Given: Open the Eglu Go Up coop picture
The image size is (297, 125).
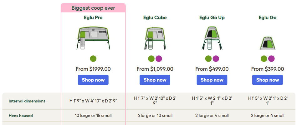Looking at the screenshot, I should (212, 38).
